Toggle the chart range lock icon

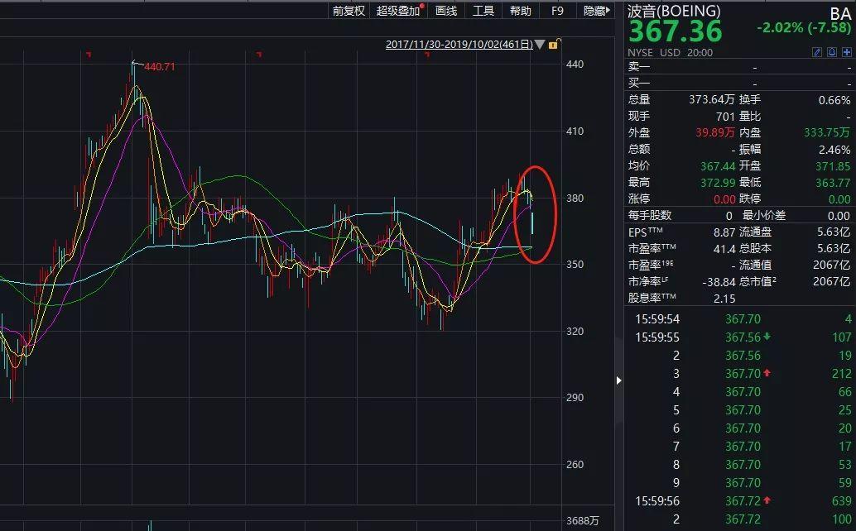[554, 44]
